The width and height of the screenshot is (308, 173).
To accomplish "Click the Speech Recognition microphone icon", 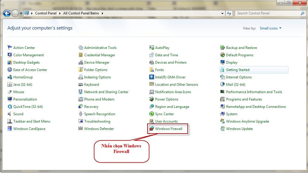I will [x=80, y=114].
